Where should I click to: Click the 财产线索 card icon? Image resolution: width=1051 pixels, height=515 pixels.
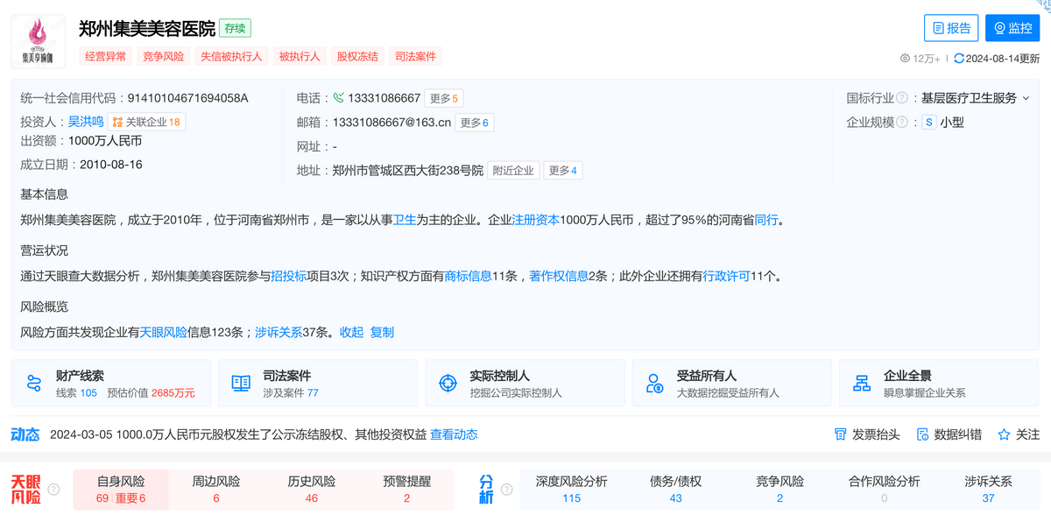tap(34, 383)
